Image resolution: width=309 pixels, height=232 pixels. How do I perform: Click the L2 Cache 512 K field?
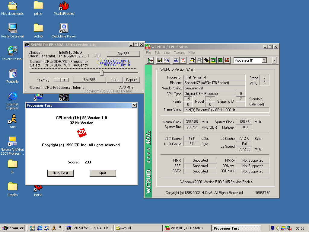pos(244,138)
